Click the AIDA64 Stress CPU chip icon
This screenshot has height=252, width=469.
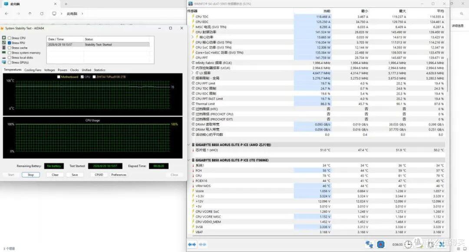(x=4, y=38)
